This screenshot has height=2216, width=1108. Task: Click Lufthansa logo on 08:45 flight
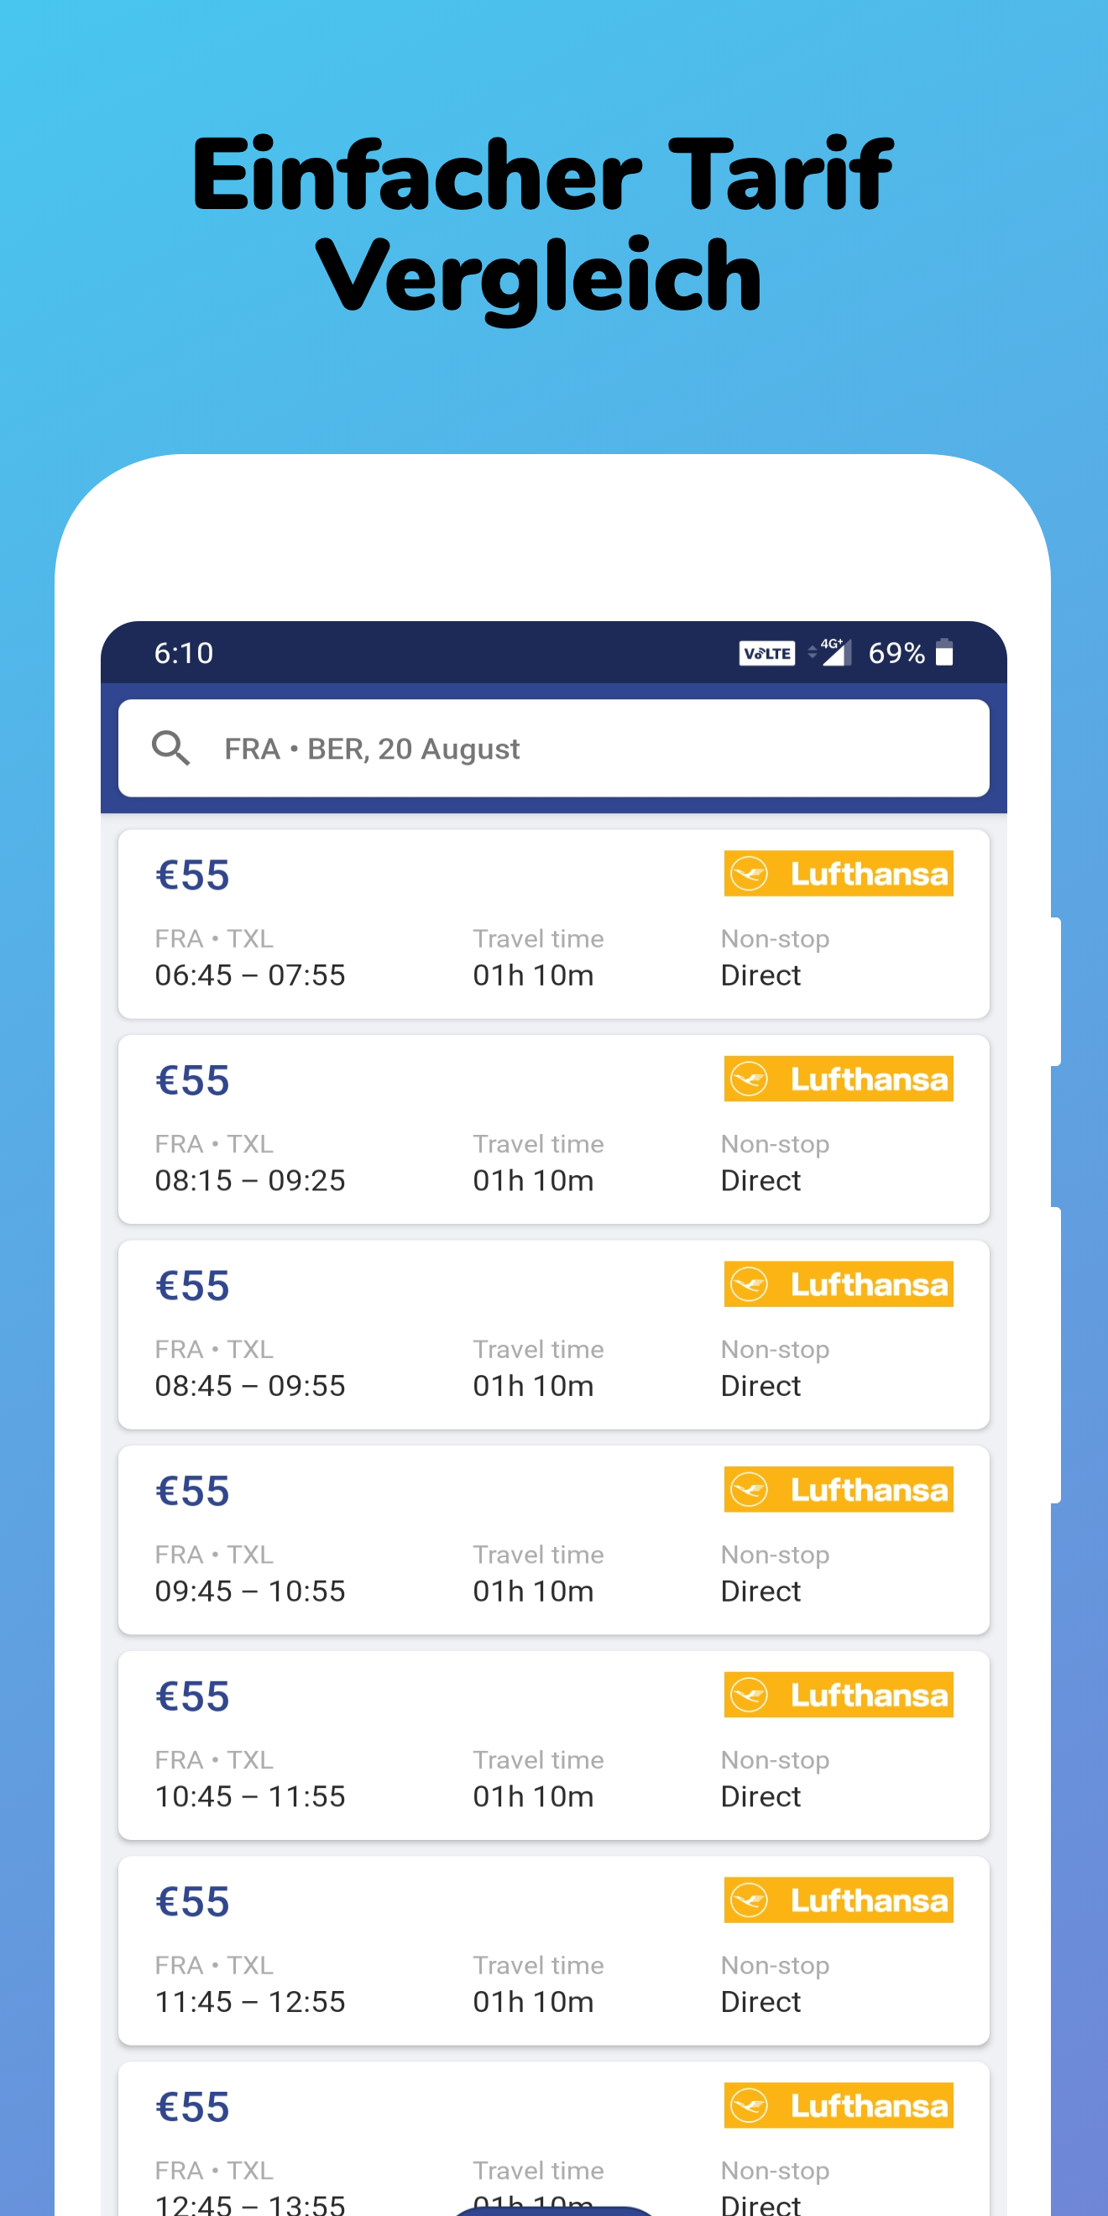[838, 1284]
